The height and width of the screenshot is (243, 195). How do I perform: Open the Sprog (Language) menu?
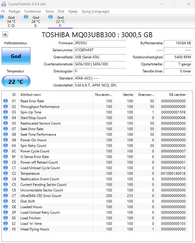pyautogui.click(x=95, y=11)
